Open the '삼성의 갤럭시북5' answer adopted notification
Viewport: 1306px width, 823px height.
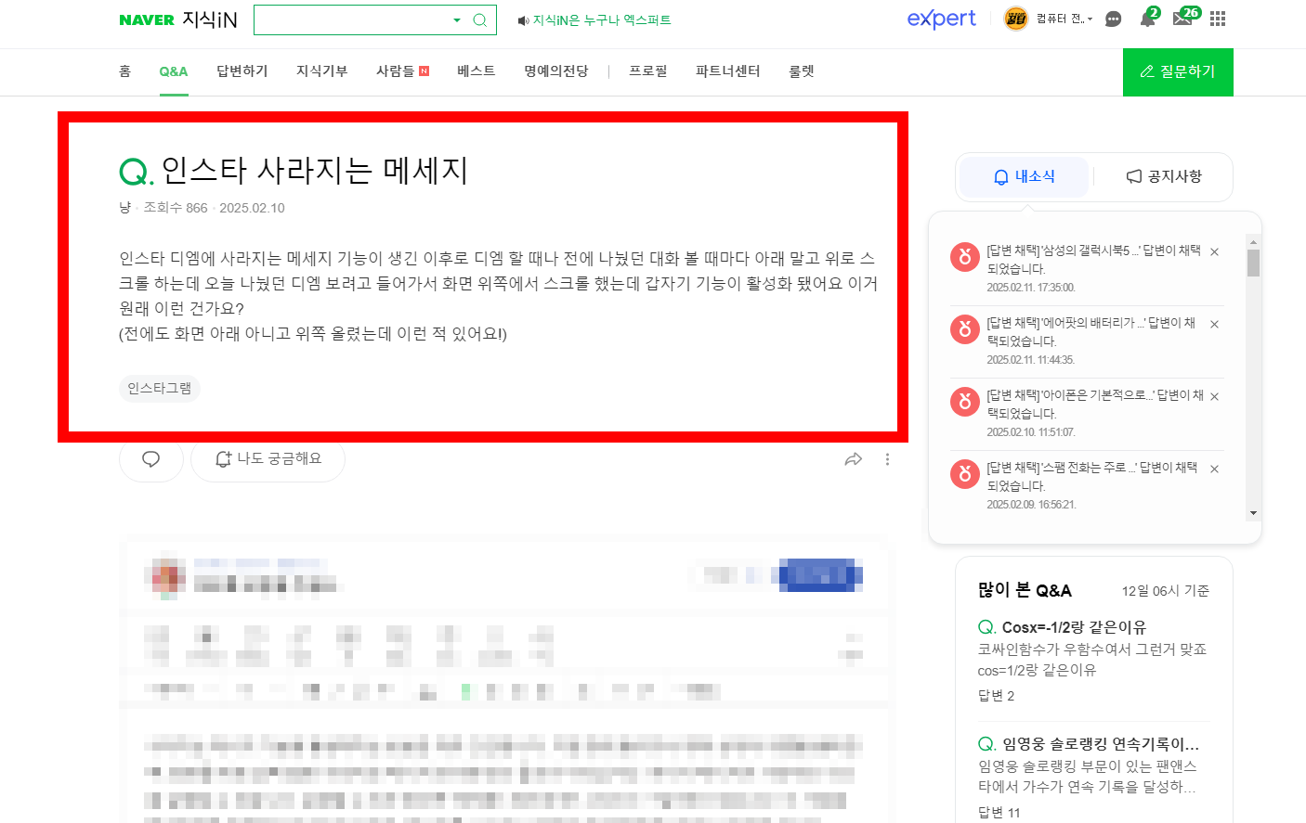(x=1093, y=260)
